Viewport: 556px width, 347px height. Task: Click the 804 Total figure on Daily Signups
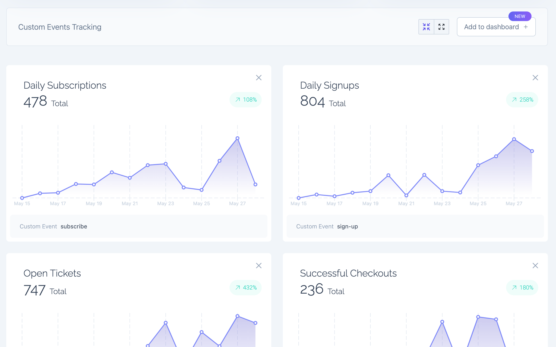(323, 102)
